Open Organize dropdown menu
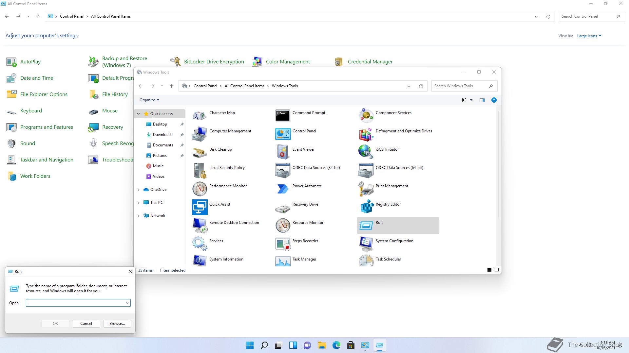 tap(149, 100)
